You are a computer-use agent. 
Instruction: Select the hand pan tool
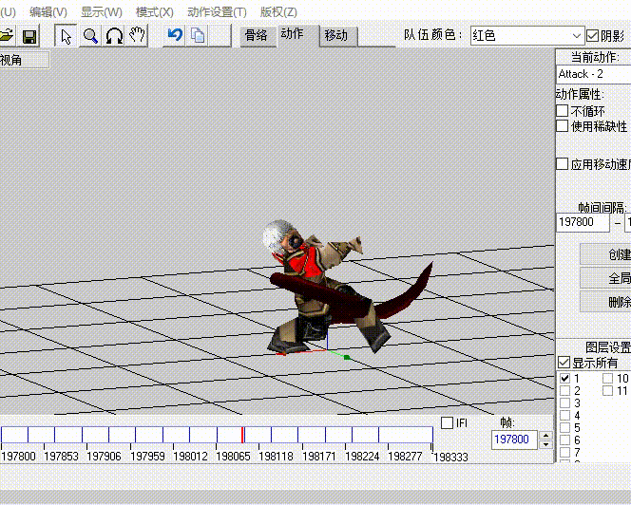[137, 36]
